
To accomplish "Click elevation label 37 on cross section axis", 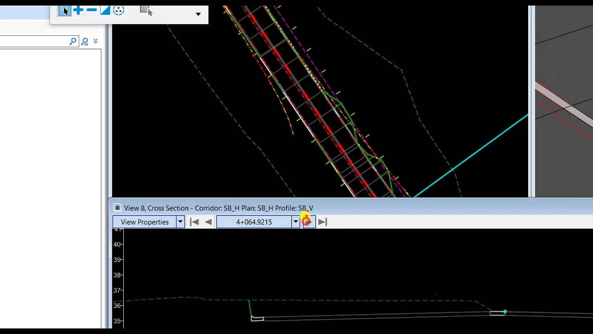I will point(117,290).
